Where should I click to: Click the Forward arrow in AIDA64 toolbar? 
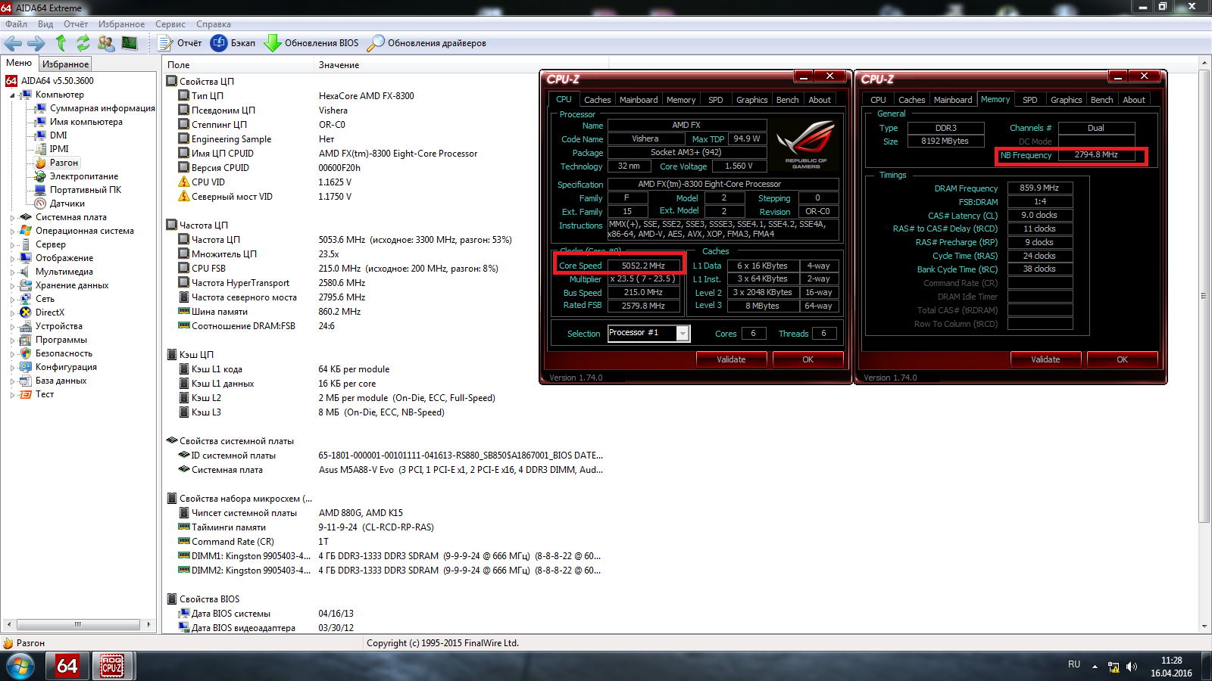point(36,43)
